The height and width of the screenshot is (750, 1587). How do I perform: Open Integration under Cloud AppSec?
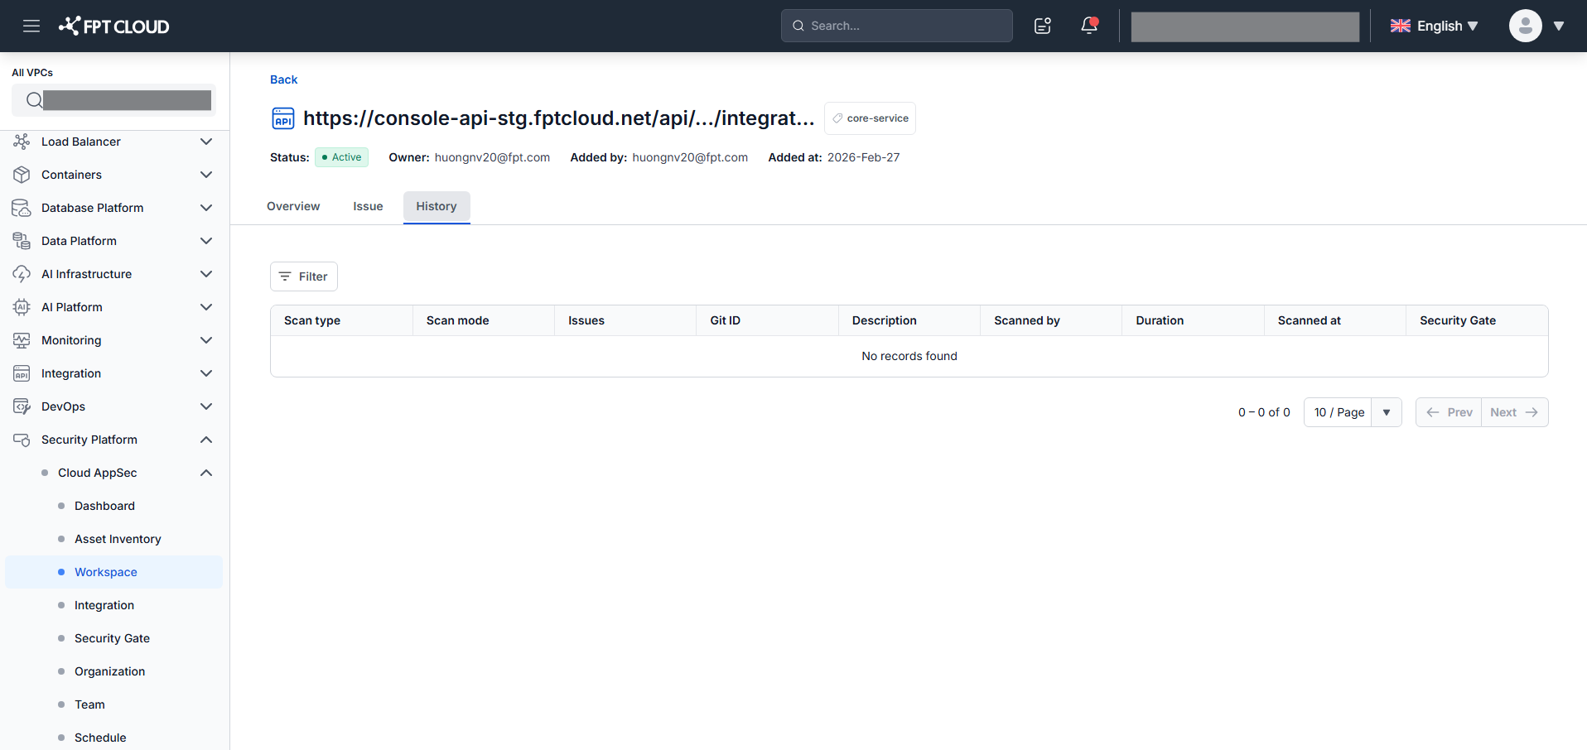pos(104,605)
